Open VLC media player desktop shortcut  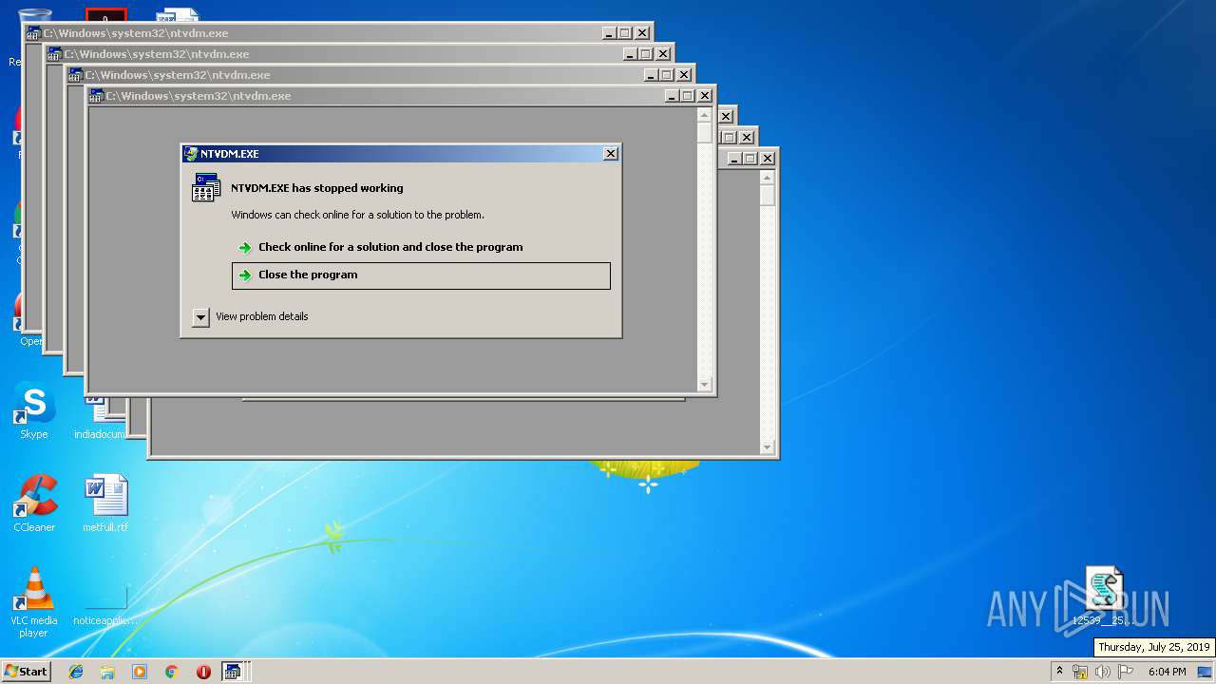(34, 602)
